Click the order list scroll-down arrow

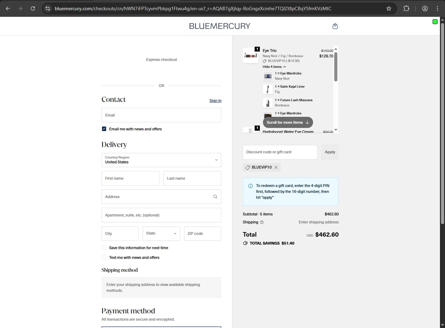pyautogui.click(x=336, y=130)
